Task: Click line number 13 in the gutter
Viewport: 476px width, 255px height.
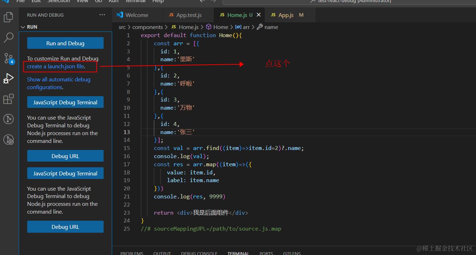Action: (x=127, y=132)
